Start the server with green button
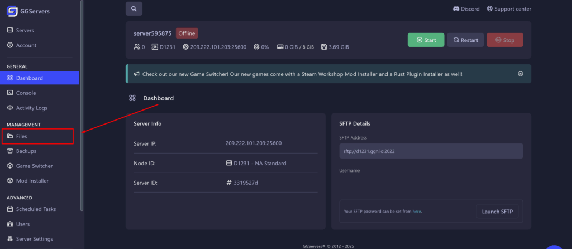The height and width of the screenshot is (249, 572). pyautogui.click(x=426, y=40)
